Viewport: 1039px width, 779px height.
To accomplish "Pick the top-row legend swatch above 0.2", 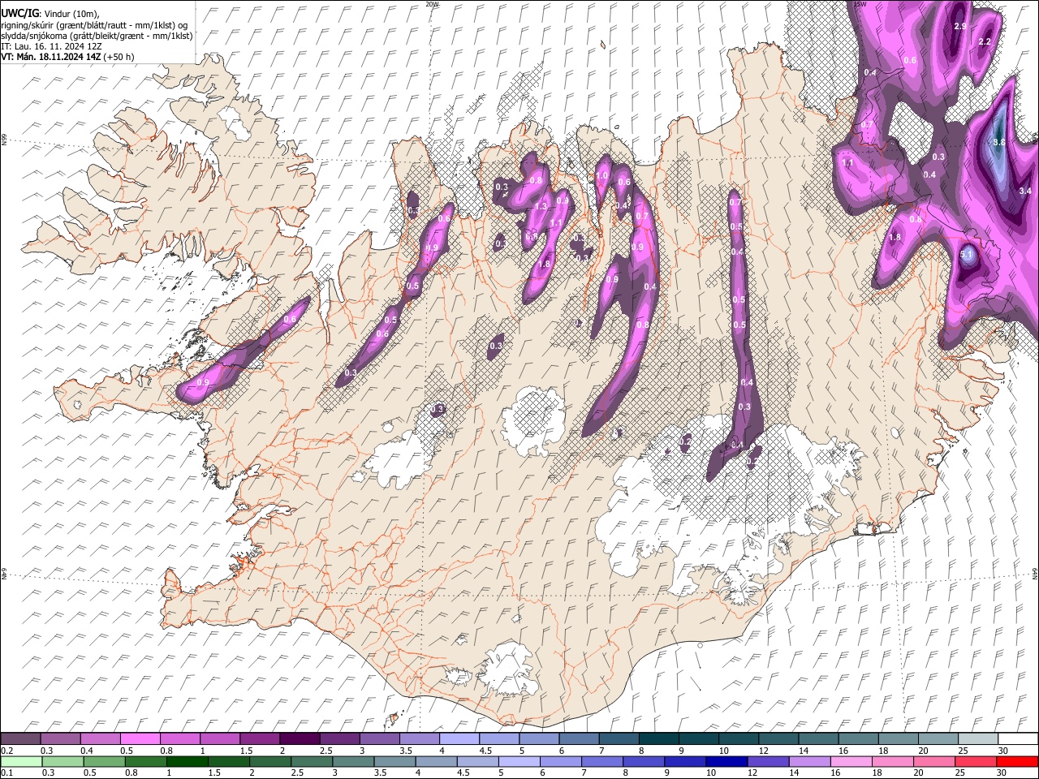I will 20,738.
